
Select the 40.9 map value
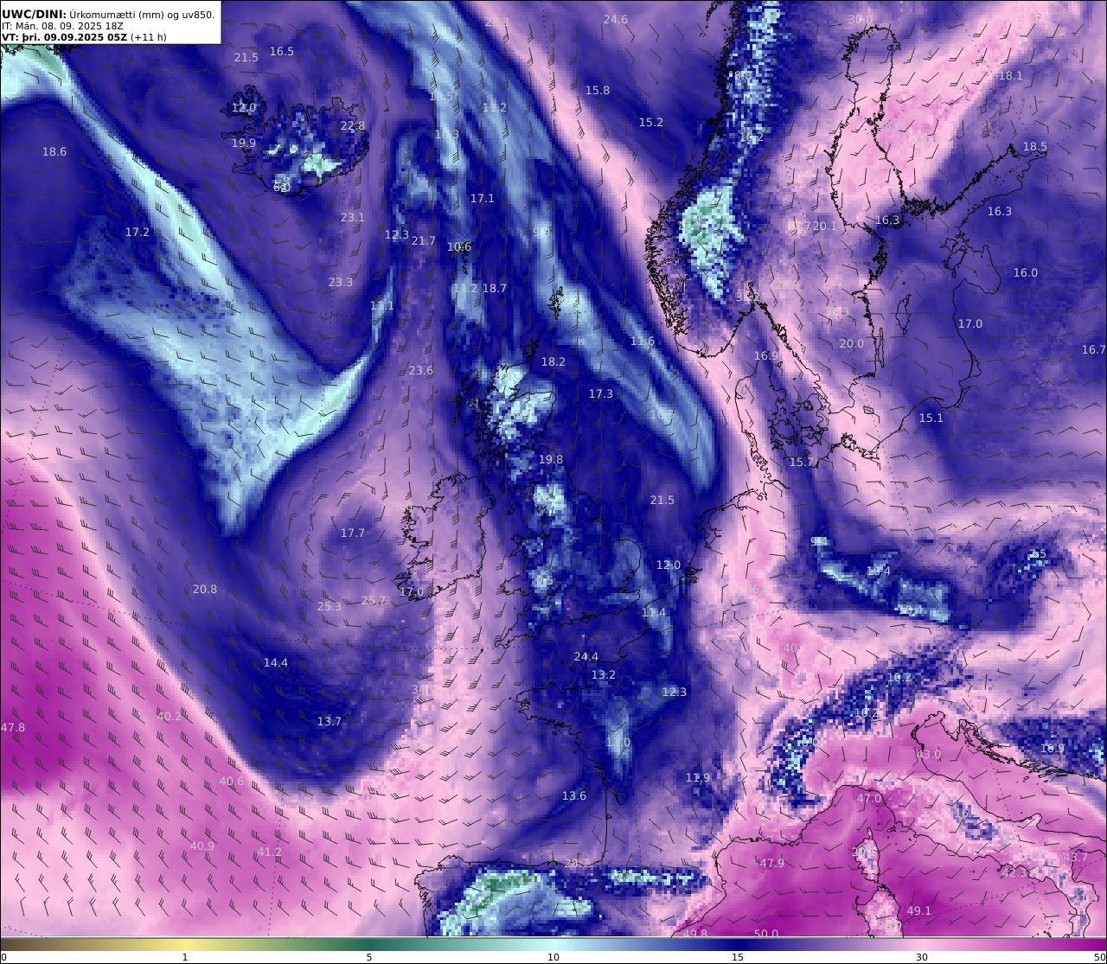[202, 846]
